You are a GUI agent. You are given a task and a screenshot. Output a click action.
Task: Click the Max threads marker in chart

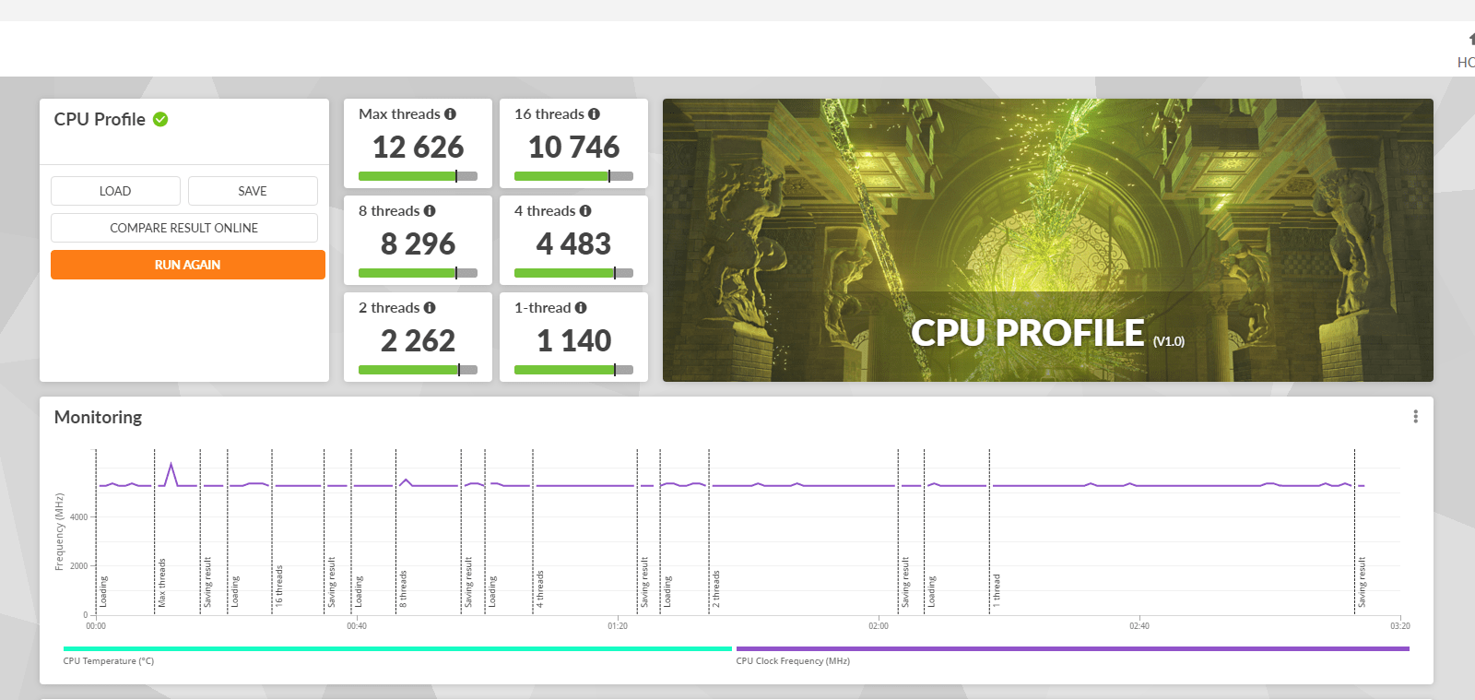click(x=162, y=582)
